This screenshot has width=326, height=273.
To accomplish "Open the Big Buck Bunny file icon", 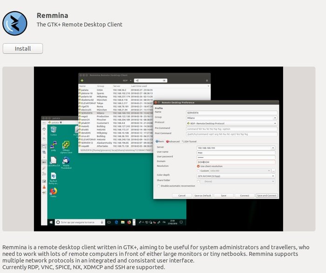I will tap(54, 178).
